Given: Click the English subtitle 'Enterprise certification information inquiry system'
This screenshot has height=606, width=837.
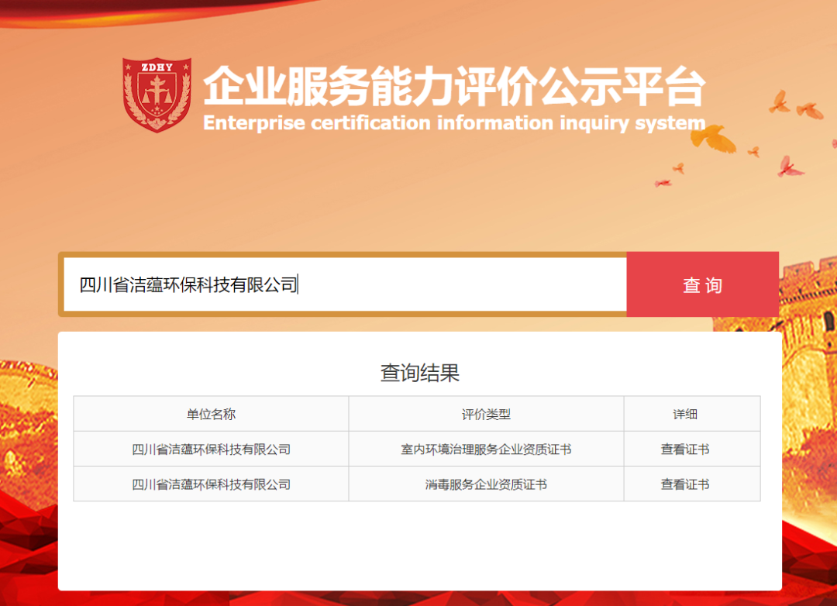Looking at the screenshot, I should (453, 123).
